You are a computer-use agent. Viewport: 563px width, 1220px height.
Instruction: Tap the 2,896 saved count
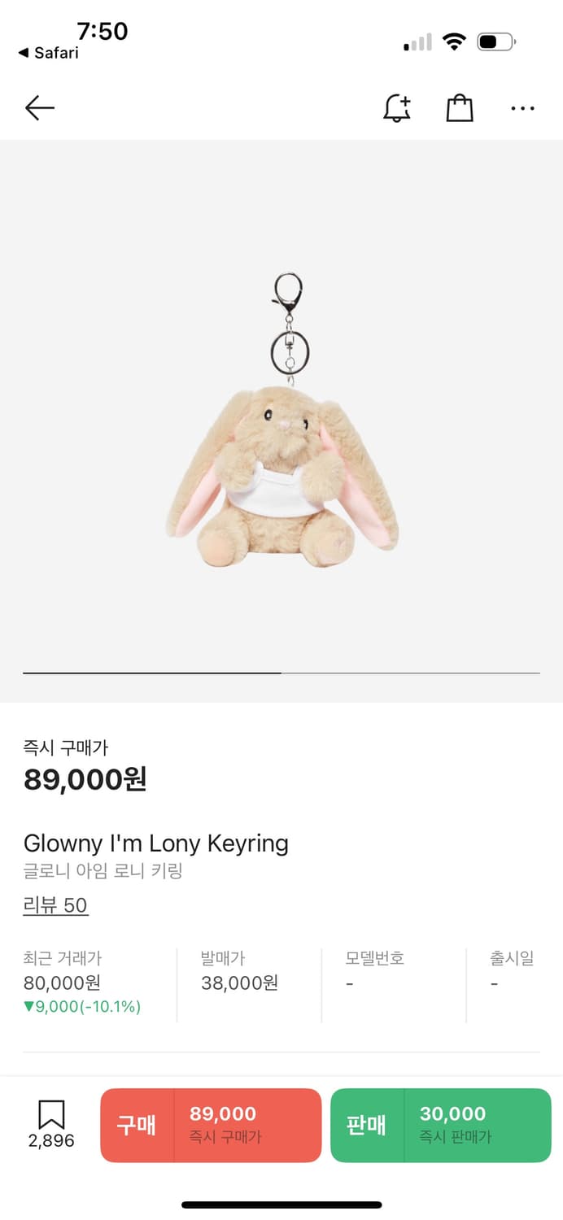coord(51,1141)
